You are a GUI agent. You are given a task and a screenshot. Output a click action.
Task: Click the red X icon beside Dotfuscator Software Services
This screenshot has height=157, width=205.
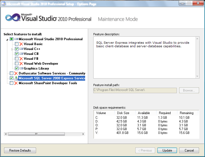(x=16, y=73)
